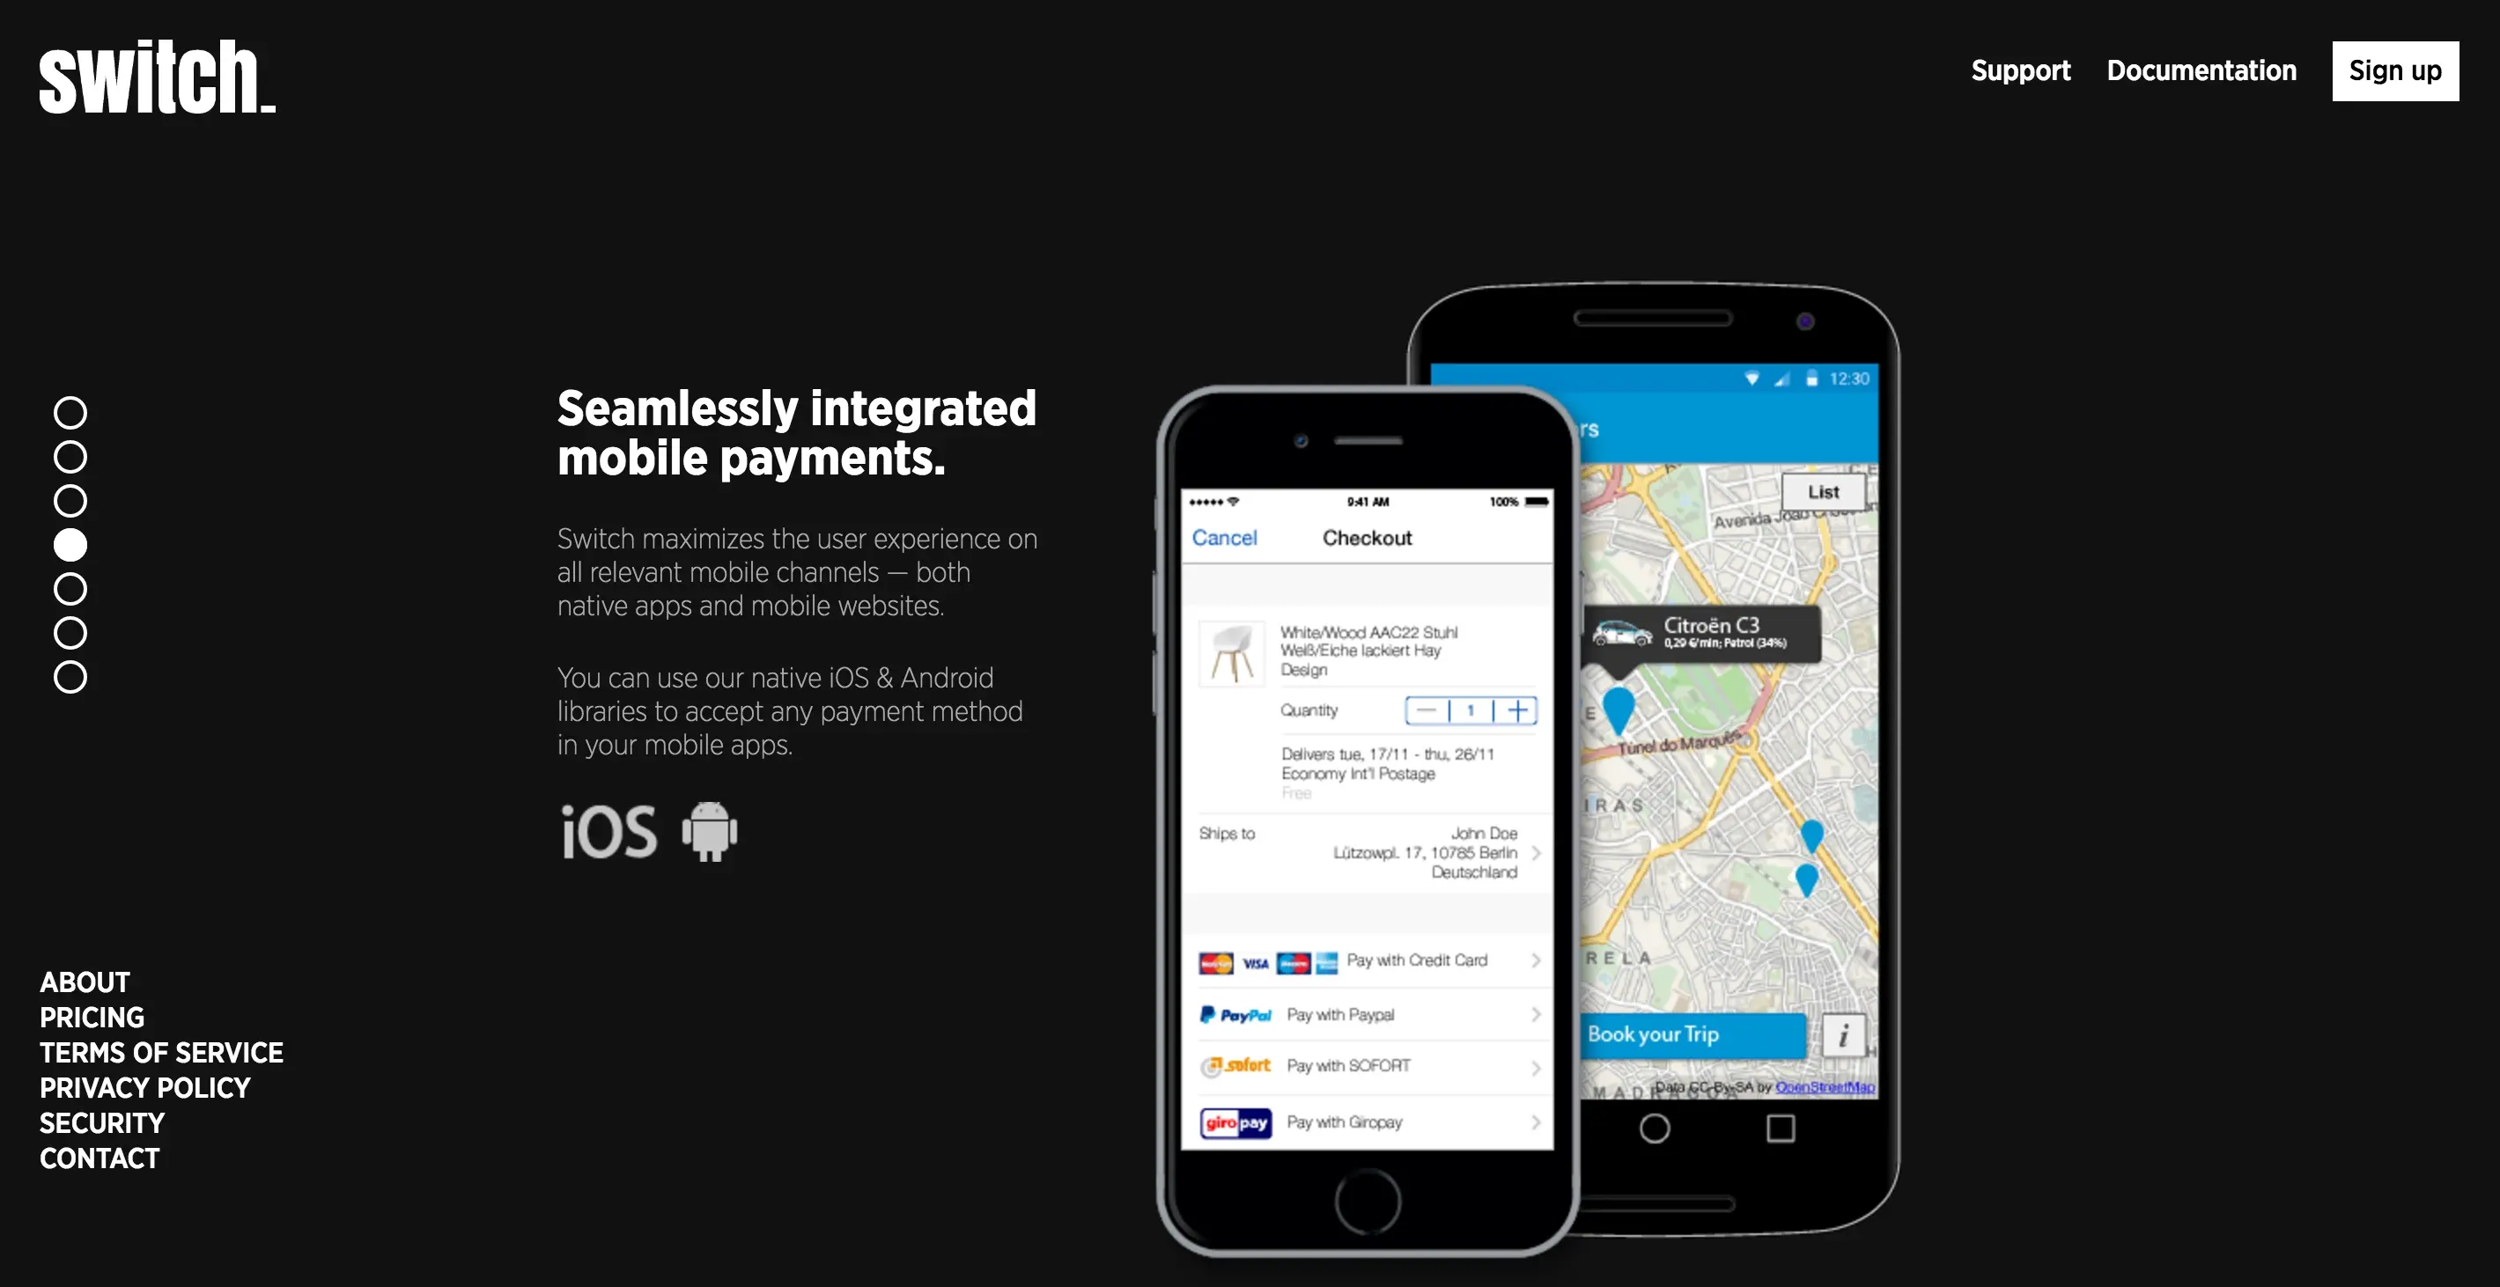Click the Cancel button on checkout screen
Viewport: 2500px width, 1287px height.
(x=1225, y=535)
